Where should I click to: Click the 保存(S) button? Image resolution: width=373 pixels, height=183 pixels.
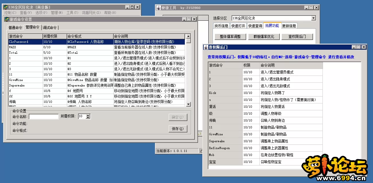point(178,129)
